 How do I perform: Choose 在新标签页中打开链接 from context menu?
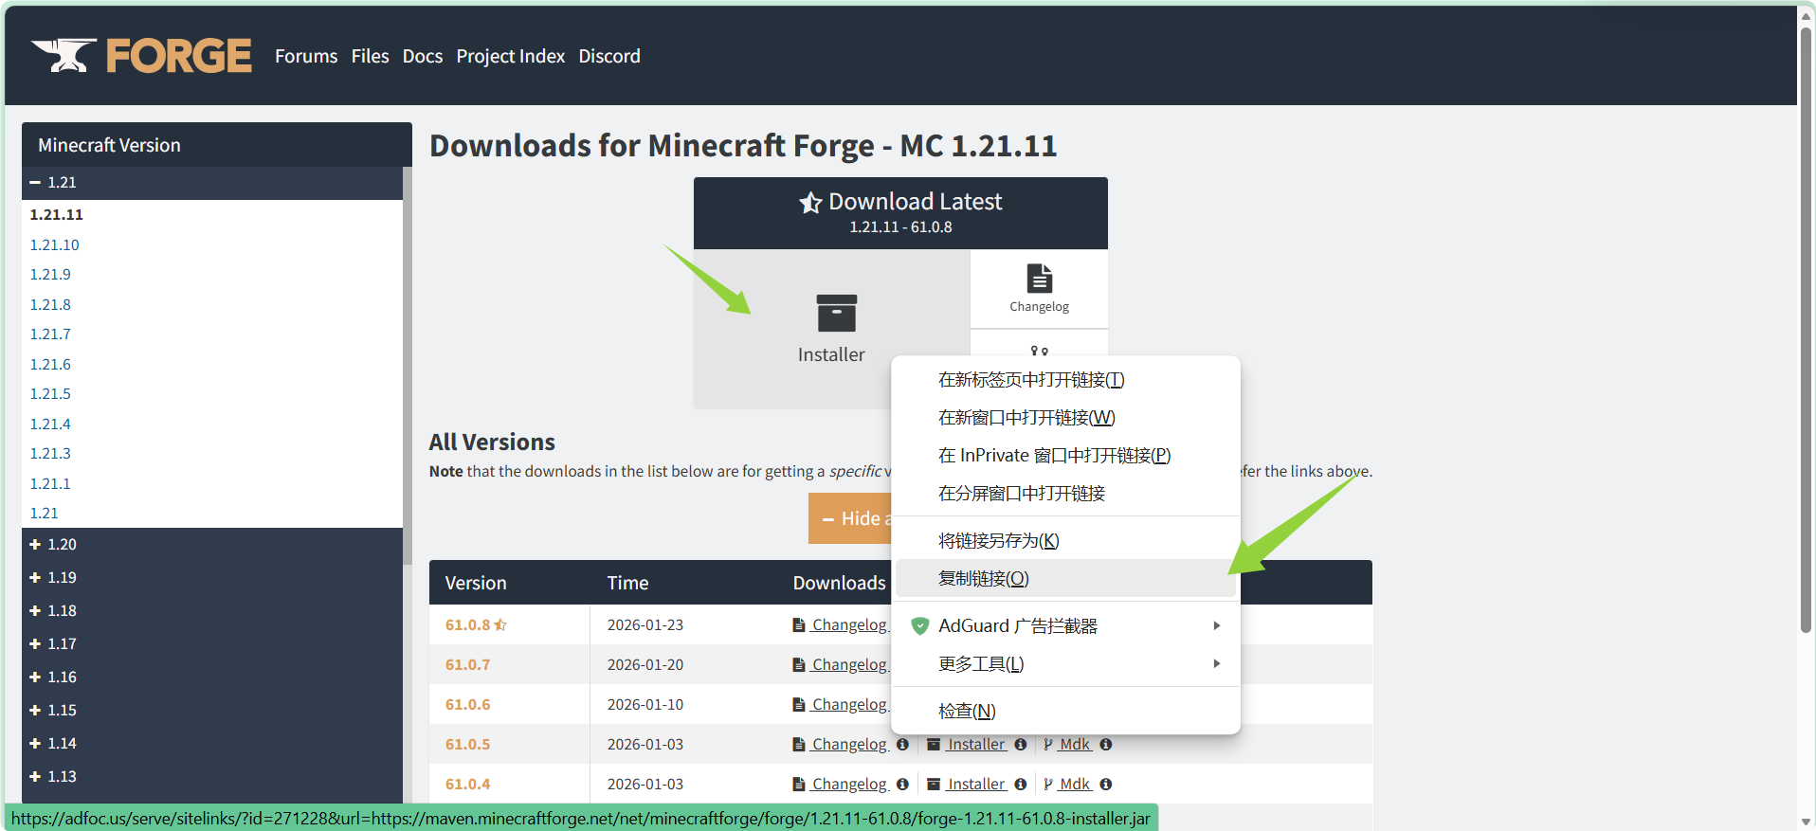tap(1065, 379)
